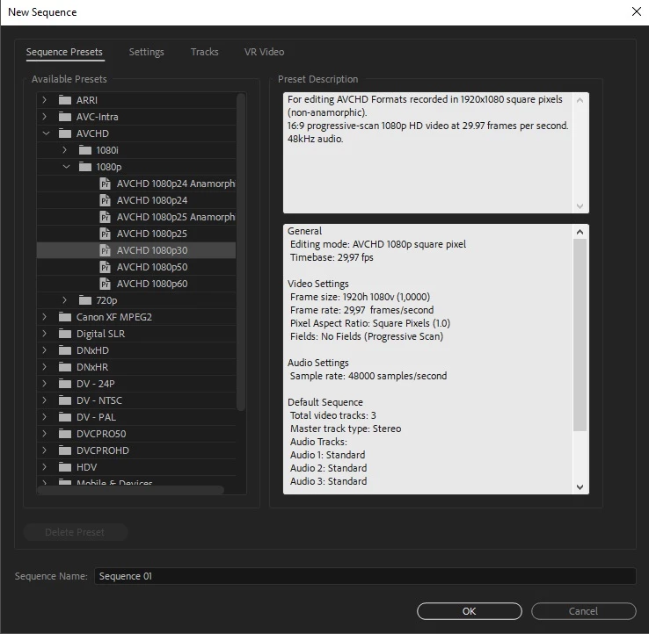Select the DVCPRO50 folder label

tap(101, 434)
